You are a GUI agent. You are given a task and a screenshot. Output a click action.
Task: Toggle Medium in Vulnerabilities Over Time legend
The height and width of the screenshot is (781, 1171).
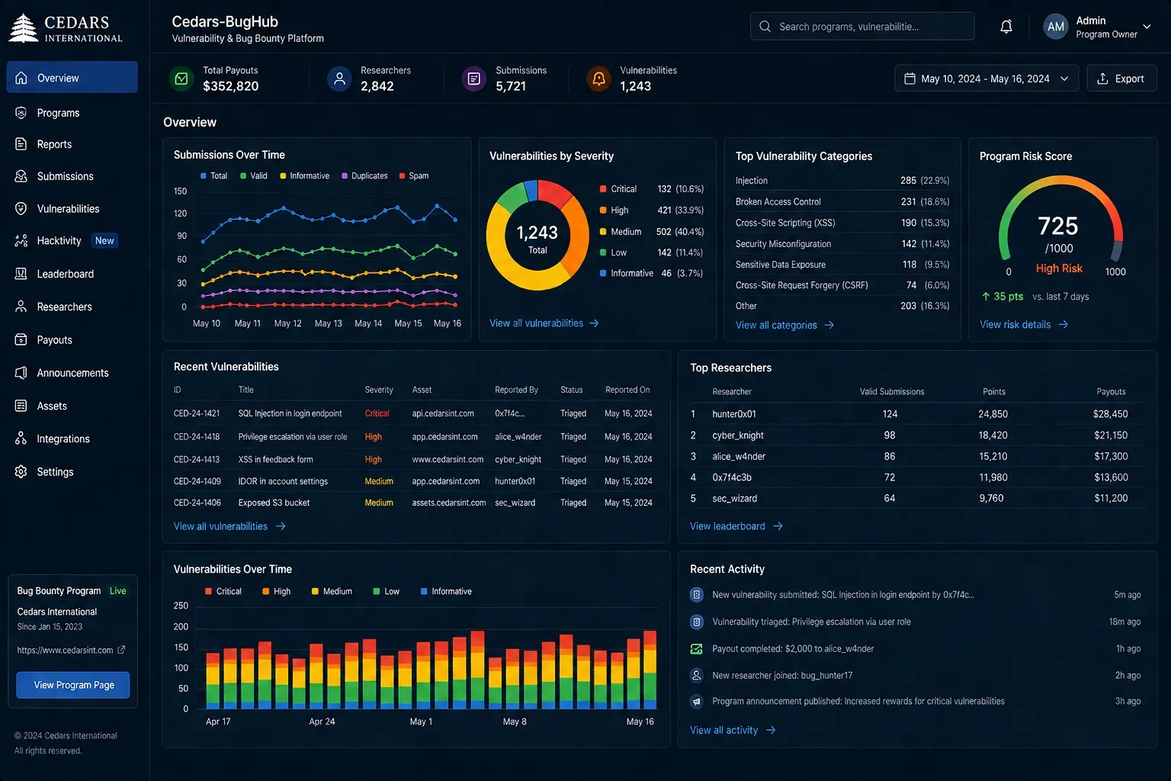coord(332,592)
